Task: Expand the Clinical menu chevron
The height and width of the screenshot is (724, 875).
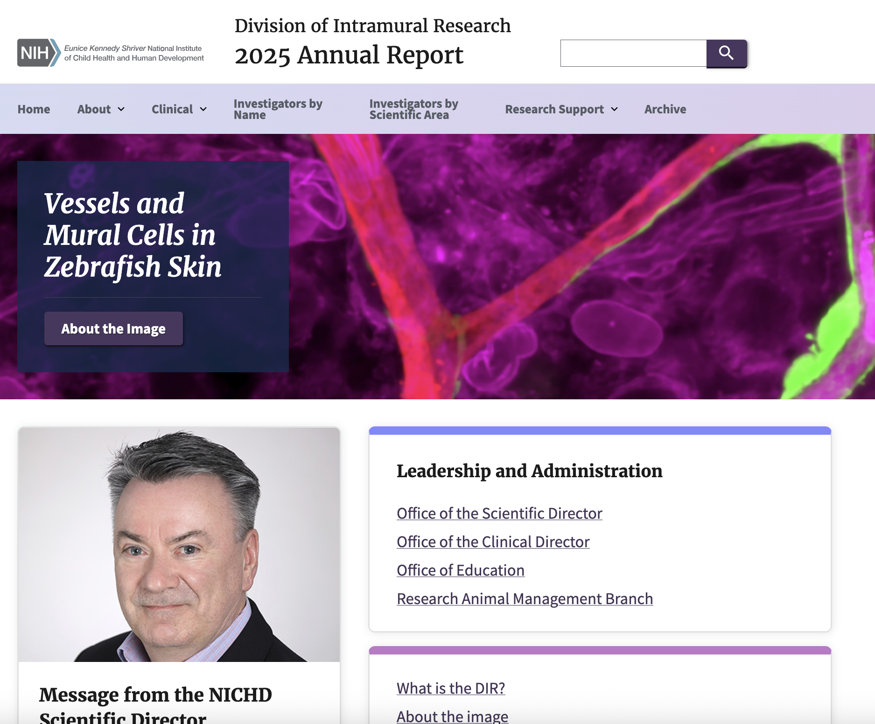Action: (x=203, y=109)
